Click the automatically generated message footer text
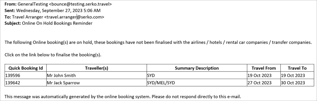 click(123, 97)
